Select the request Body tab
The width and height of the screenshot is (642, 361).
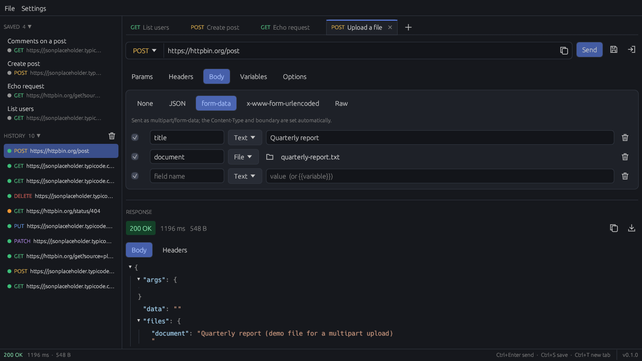[217, 77]
